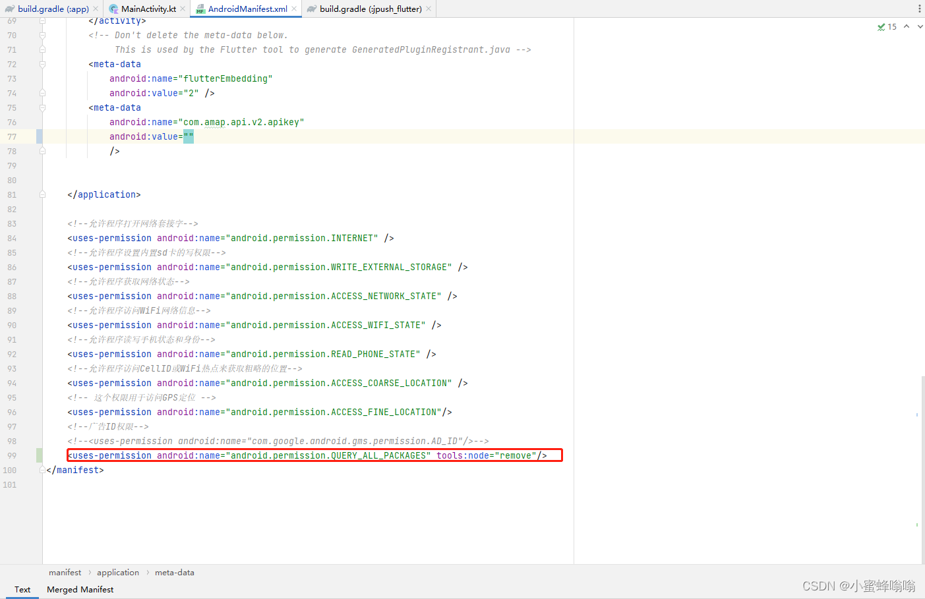This screenshot has width=925, height=599.
Task: Close the build.gradle (:app) tab
Action: (96, 9)
